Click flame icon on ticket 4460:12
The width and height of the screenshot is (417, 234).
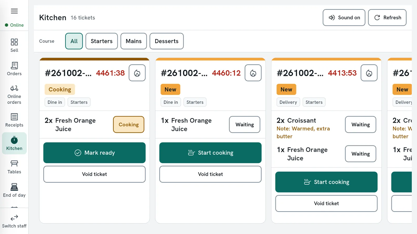click(x=253, y=73)
